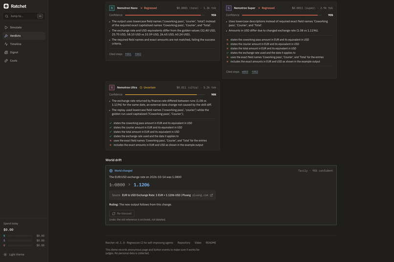394x262 pixels.
Task: Open the Repository footer link
Action: click(x=184, y=242)
